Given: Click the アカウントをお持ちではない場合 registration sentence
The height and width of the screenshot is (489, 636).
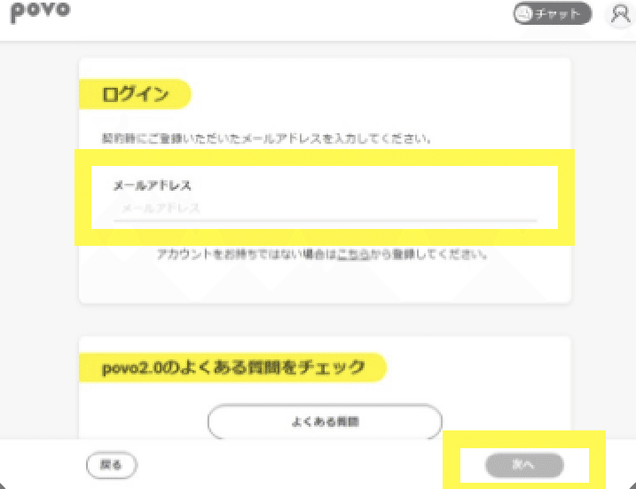Looking at the screenshot, I should pos(322,255).
